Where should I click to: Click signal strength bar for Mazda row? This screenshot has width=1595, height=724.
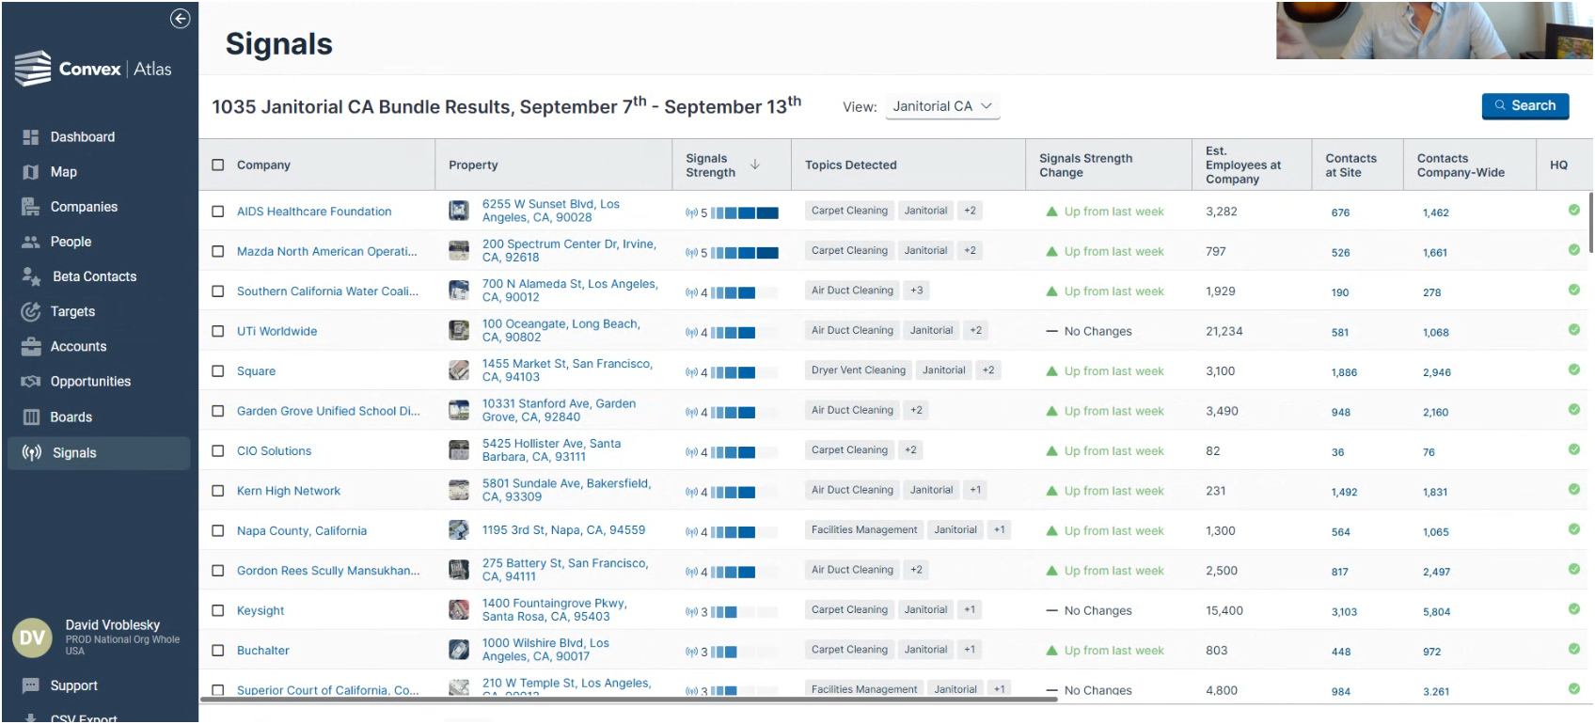(x=745, y=253)
